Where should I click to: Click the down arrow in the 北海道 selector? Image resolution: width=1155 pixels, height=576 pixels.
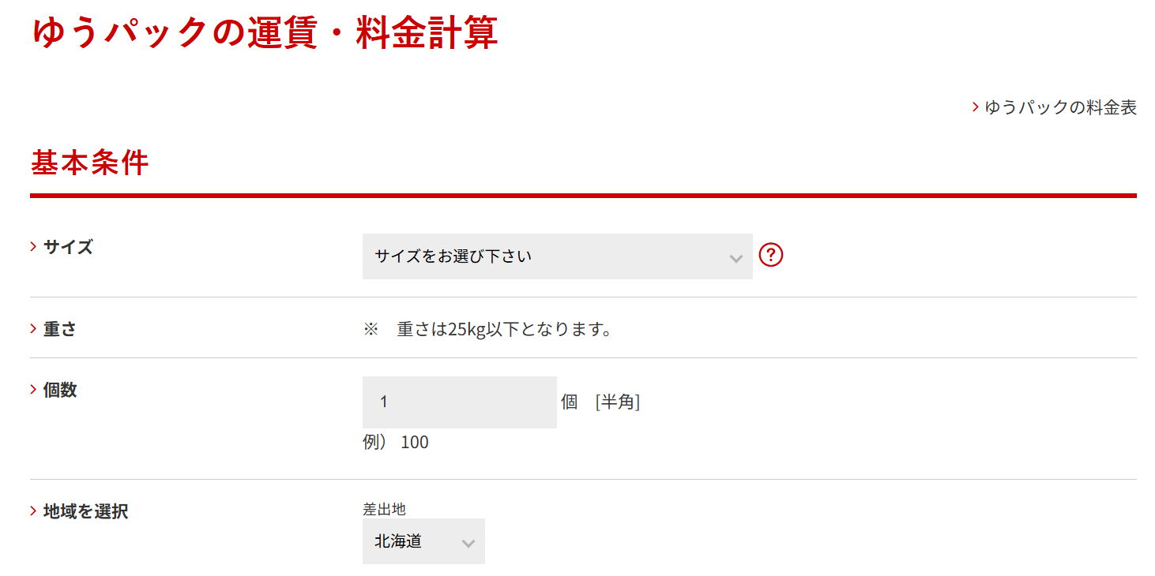pyautogui.click(x=468, y=543)
